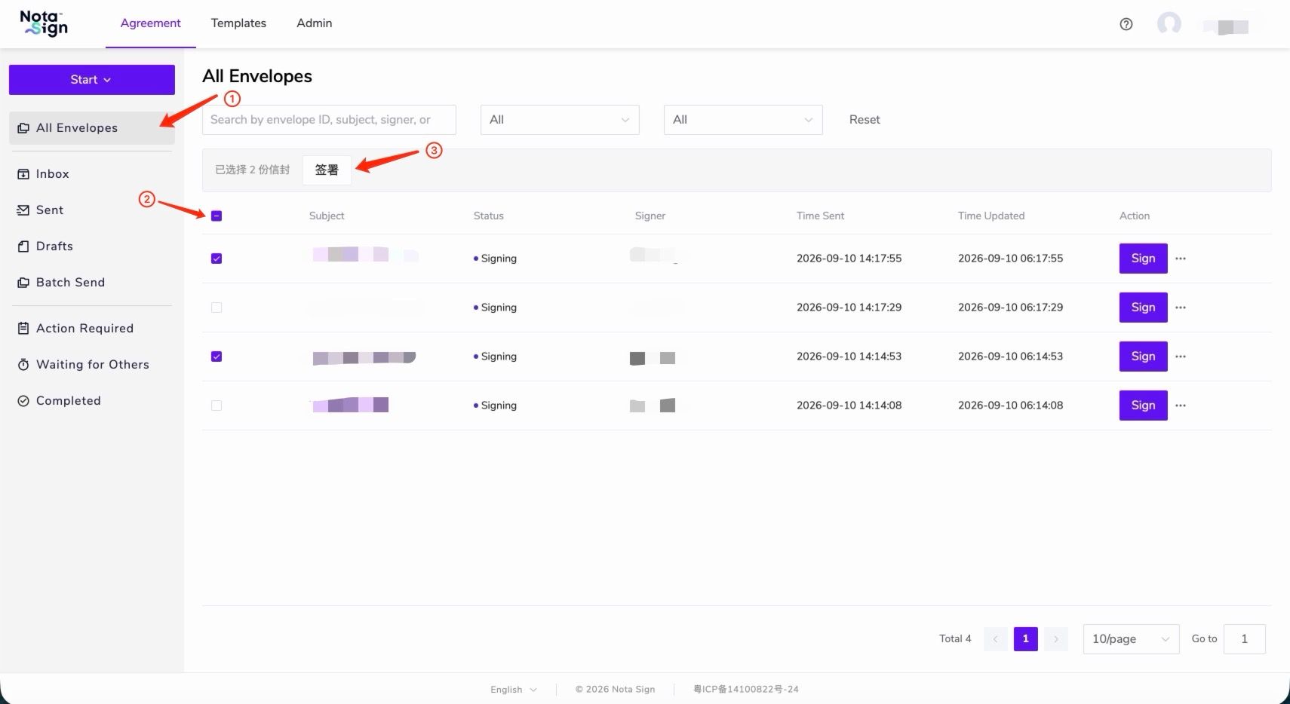Open more actions for 14:14:08 envelope
Viewport: 1290px width, 704px height.
[x=1181, y=406]
